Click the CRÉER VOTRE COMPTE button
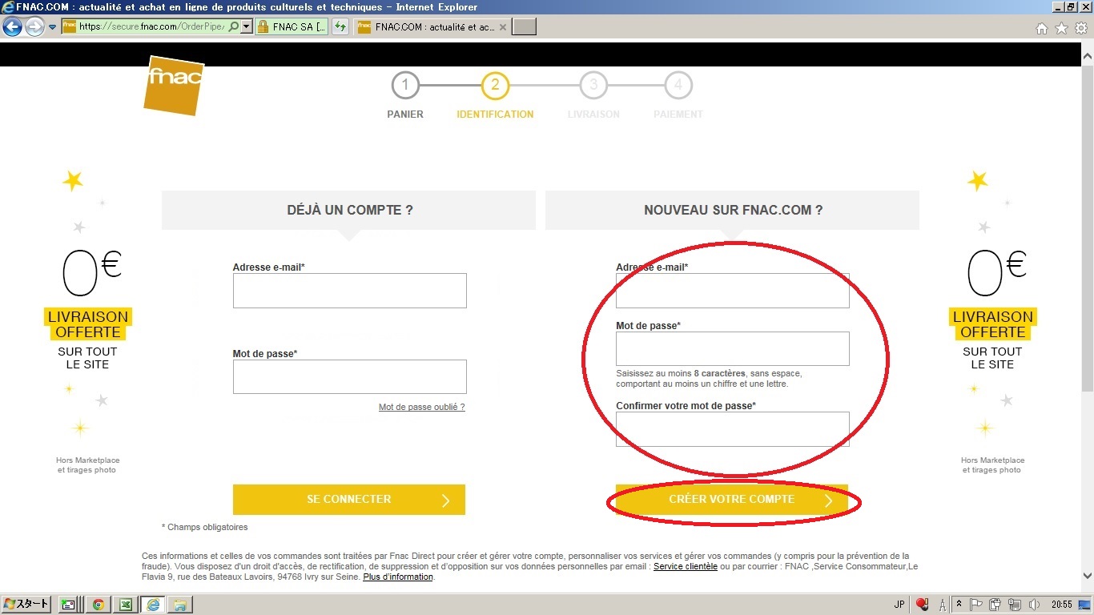Screen dimensions: 1094x615 pyautogui.click(x=732, y=500)
